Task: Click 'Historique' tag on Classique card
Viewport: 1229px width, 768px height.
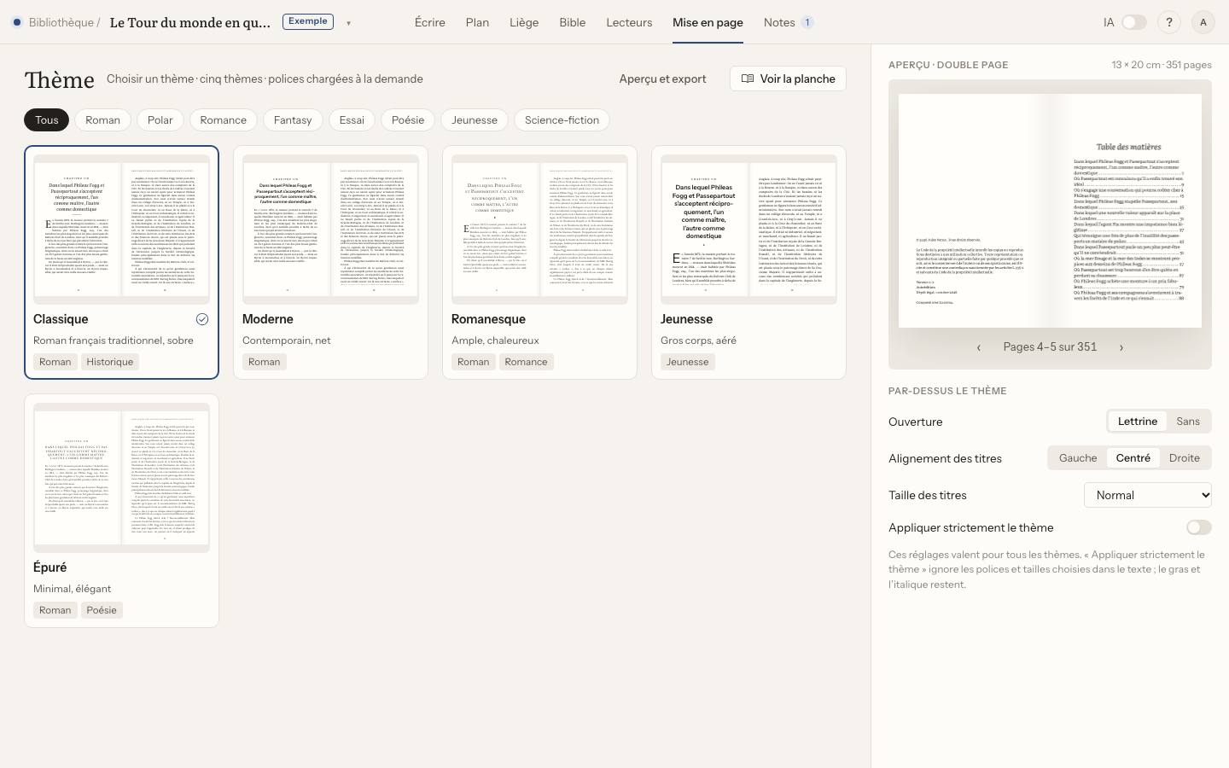Action: click(x=110, y=362)
